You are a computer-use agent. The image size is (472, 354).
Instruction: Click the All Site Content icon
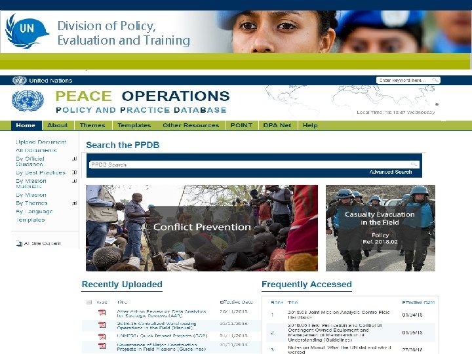coord(19,243)
